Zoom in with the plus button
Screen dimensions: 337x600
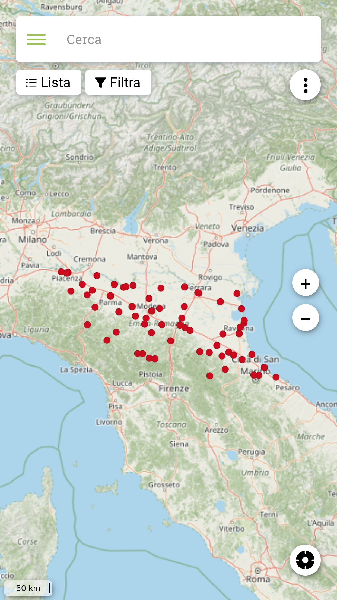pos(306,283)
